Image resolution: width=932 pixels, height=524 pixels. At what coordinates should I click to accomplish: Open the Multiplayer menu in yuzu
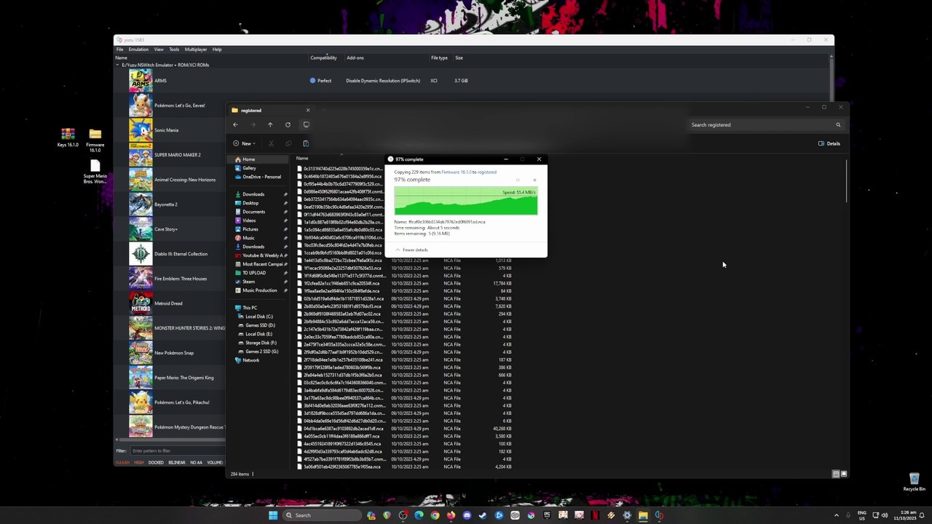click(196, 49)
